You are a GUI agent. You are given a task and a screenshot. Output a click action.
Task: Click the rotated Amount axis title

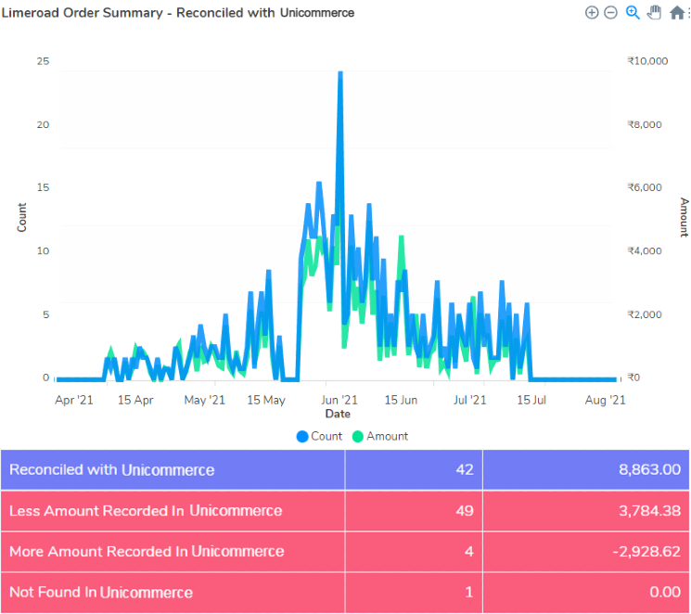(x=684, y=217)
